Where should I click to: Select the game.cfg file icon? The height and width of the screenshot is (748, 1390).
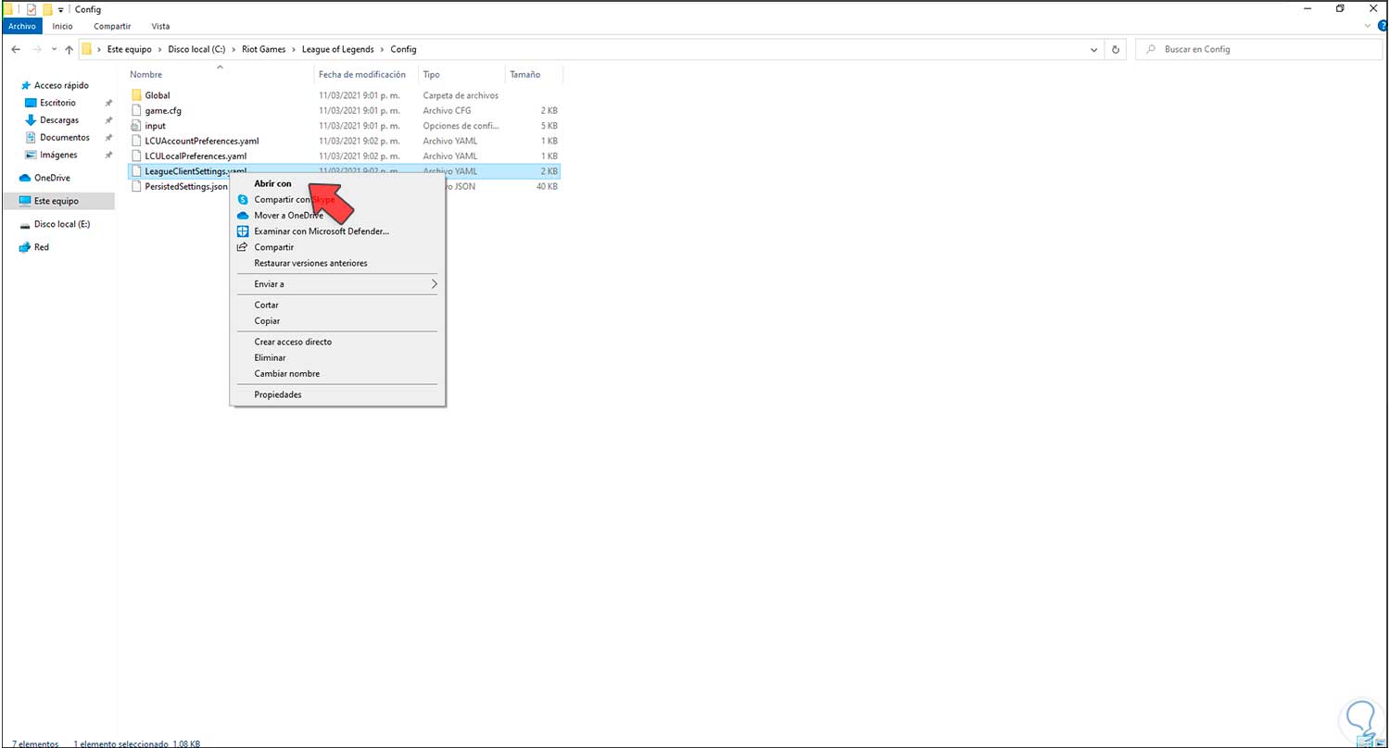(x=136, y=110)
